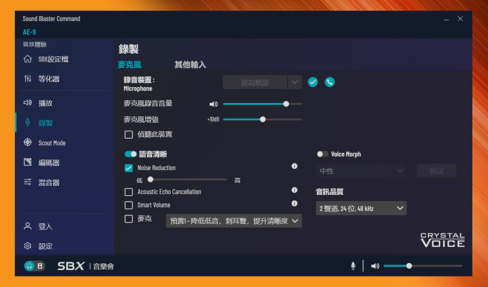Click the user icon beside 登入
Viewport: 488px width, 287px height.
27,226
